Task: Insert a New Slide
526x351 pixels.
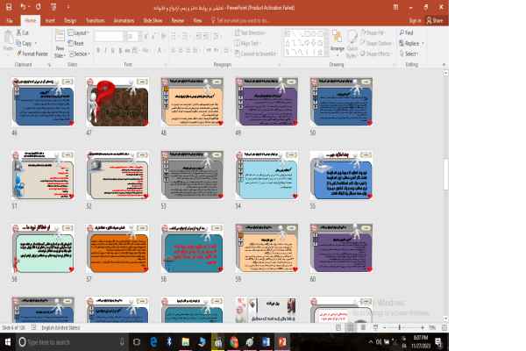Action: coord(60,44)
